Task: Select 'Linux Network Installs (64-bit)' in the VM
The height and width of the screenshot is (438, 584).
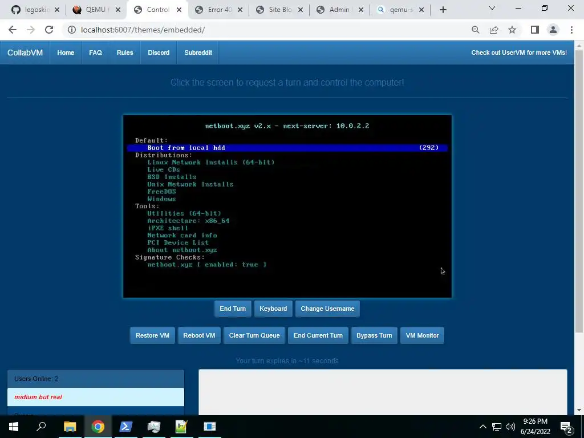Action: tap(211, 163)
